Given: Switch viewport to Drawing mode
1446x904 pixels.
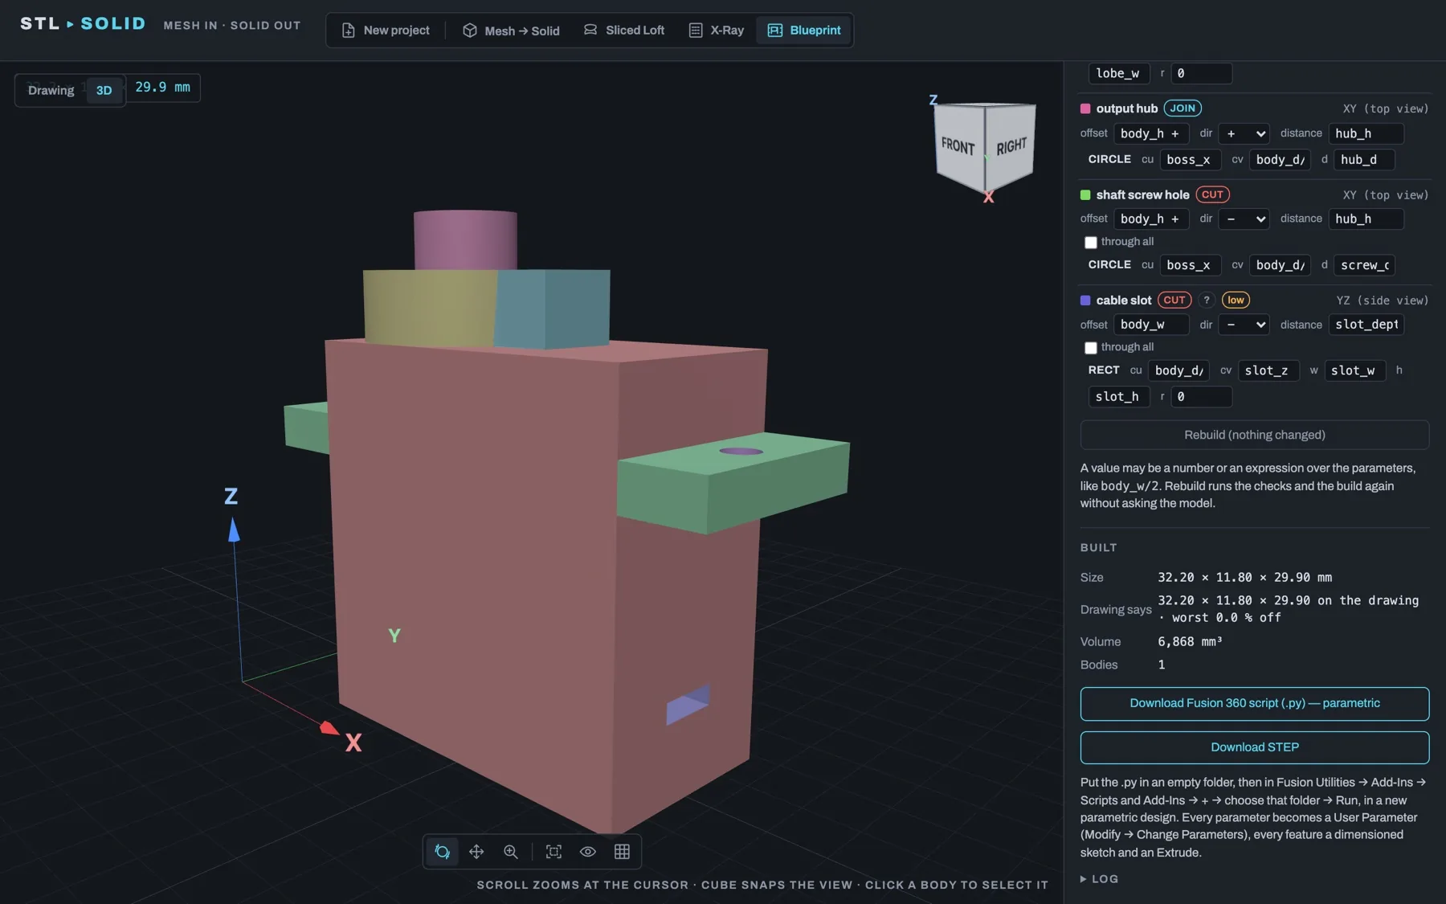Looking at the screenshot, I should (51, 90).
